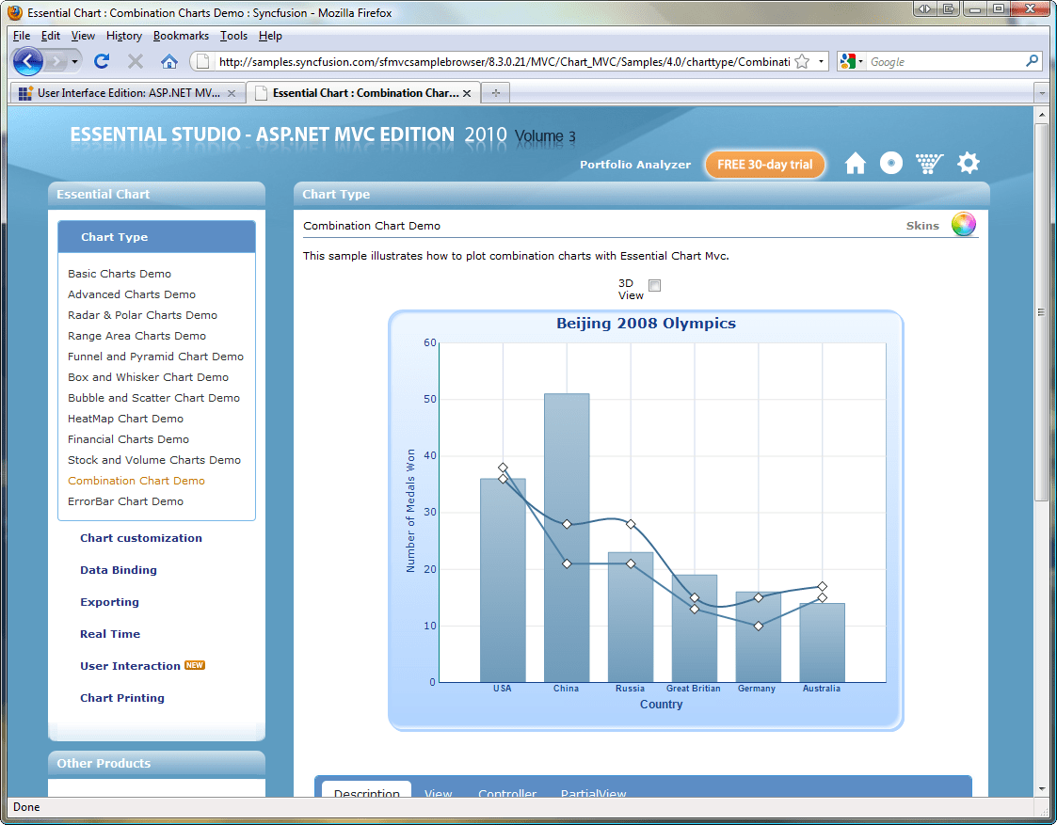Image resolution: width=1057 pixels, height=825 pixels.
Task: Open the search engine selector dropdown
Action: (852, 62)
